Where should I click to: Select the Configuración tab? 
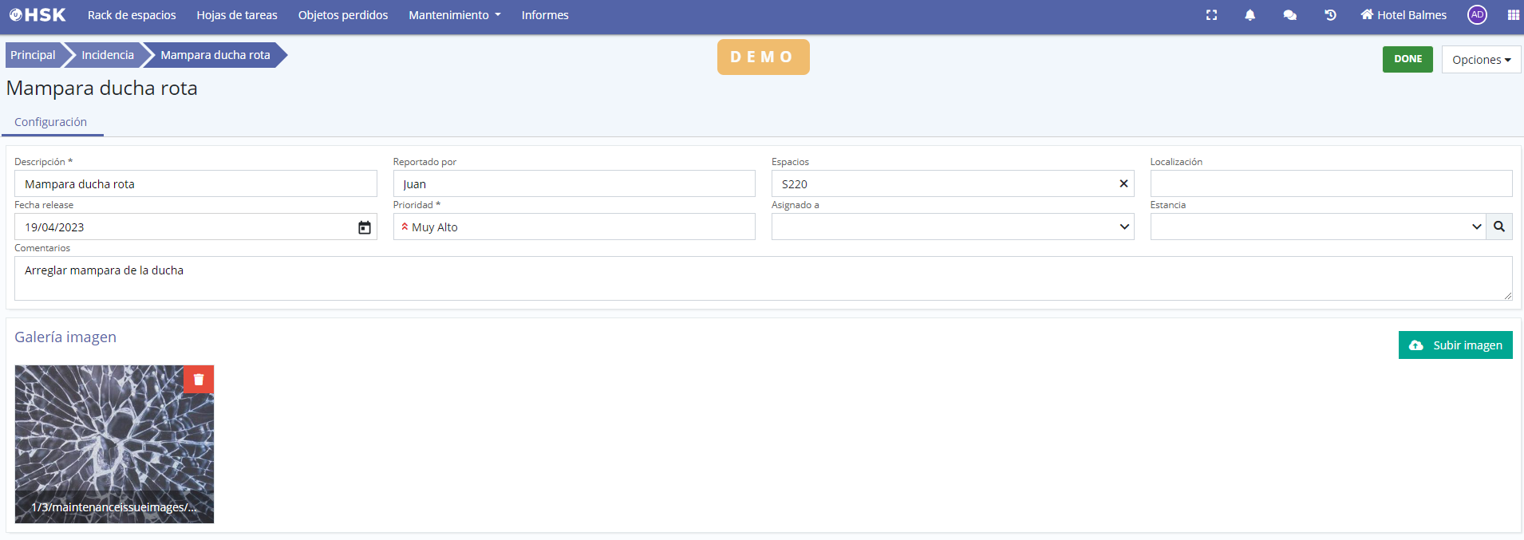pyautogui.click(x=51, y=122)
